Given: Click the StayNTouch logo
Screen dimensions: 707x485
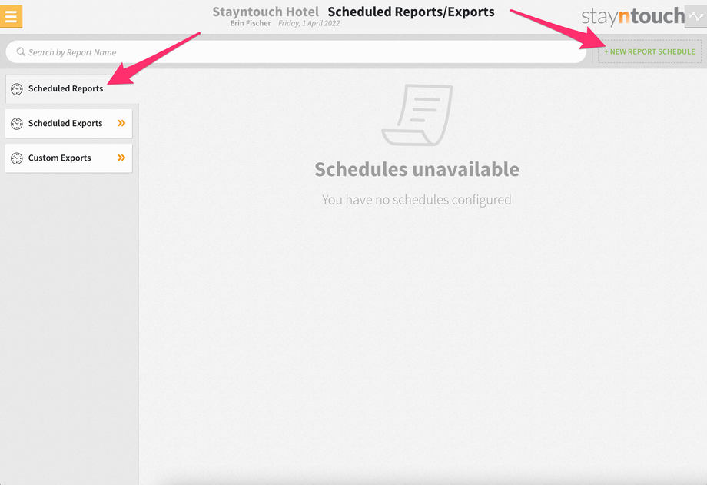Looking at the screenshot, I should tap(632, 17).
